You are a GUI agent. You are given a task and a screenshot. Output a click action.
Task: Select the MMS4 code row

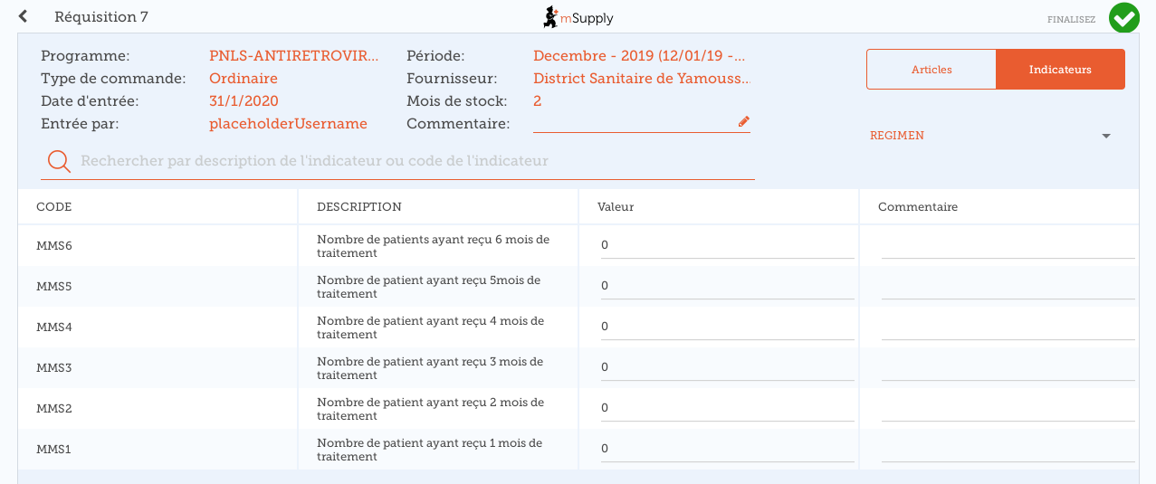click(x=54, y=327)
